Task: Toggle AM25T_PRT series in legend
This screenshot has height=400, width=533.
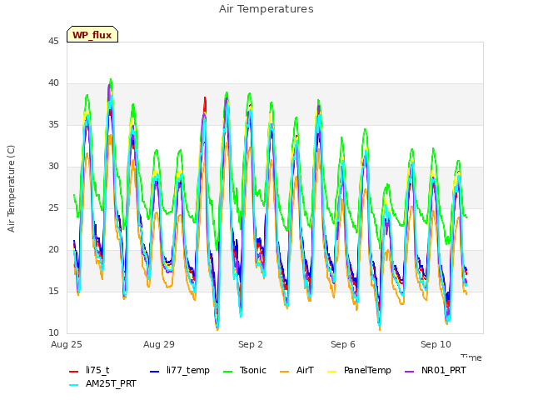Action: (102, 383)
